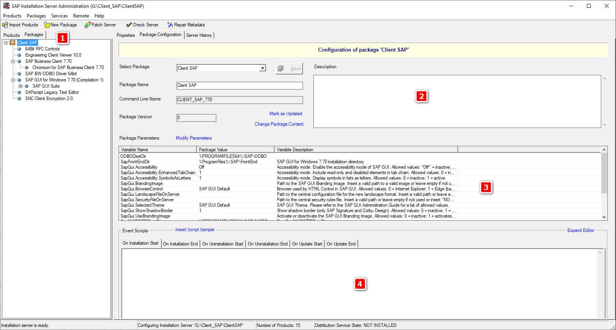This screenshot has height=330, width=616.
Task: Open the On Update Start script tab
Action: (307, 244)
